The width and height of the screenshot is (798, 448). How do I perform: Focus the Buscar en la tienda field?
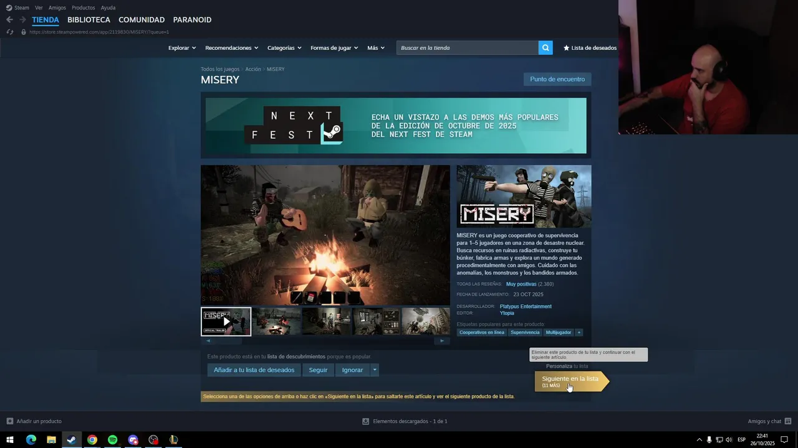pos(468,48)
